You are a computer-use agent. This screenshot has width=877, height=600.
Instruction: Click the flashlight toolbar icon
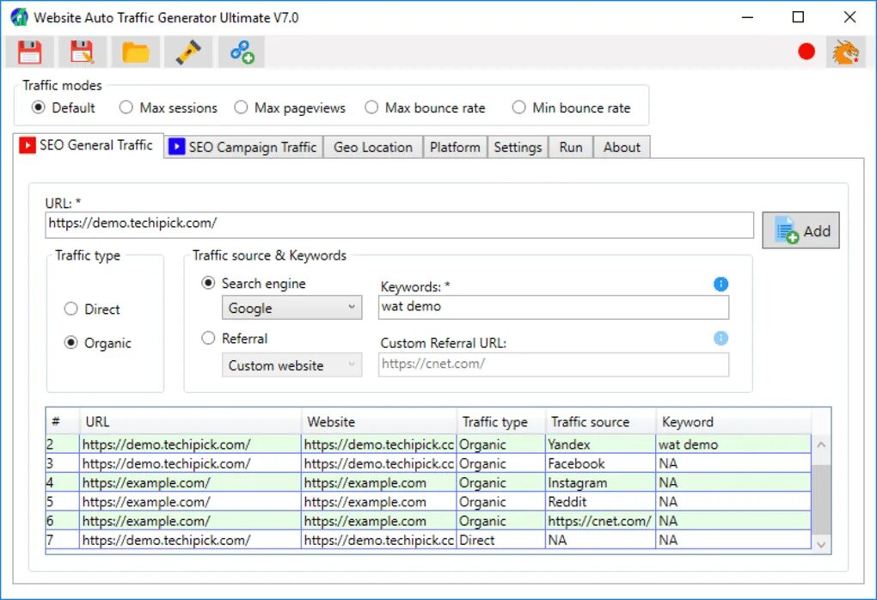pyautogui.click(x=188, y=52)
